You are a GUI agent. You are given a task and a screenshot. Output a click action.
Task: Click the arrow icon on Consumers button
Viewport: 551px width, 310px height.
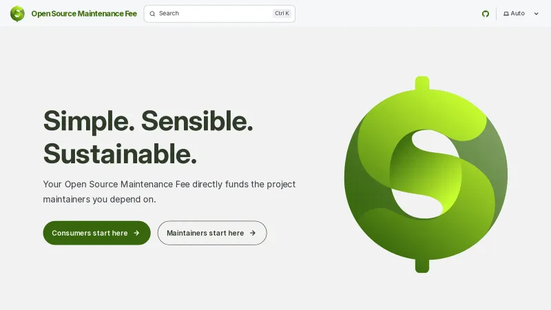[136, 233]
